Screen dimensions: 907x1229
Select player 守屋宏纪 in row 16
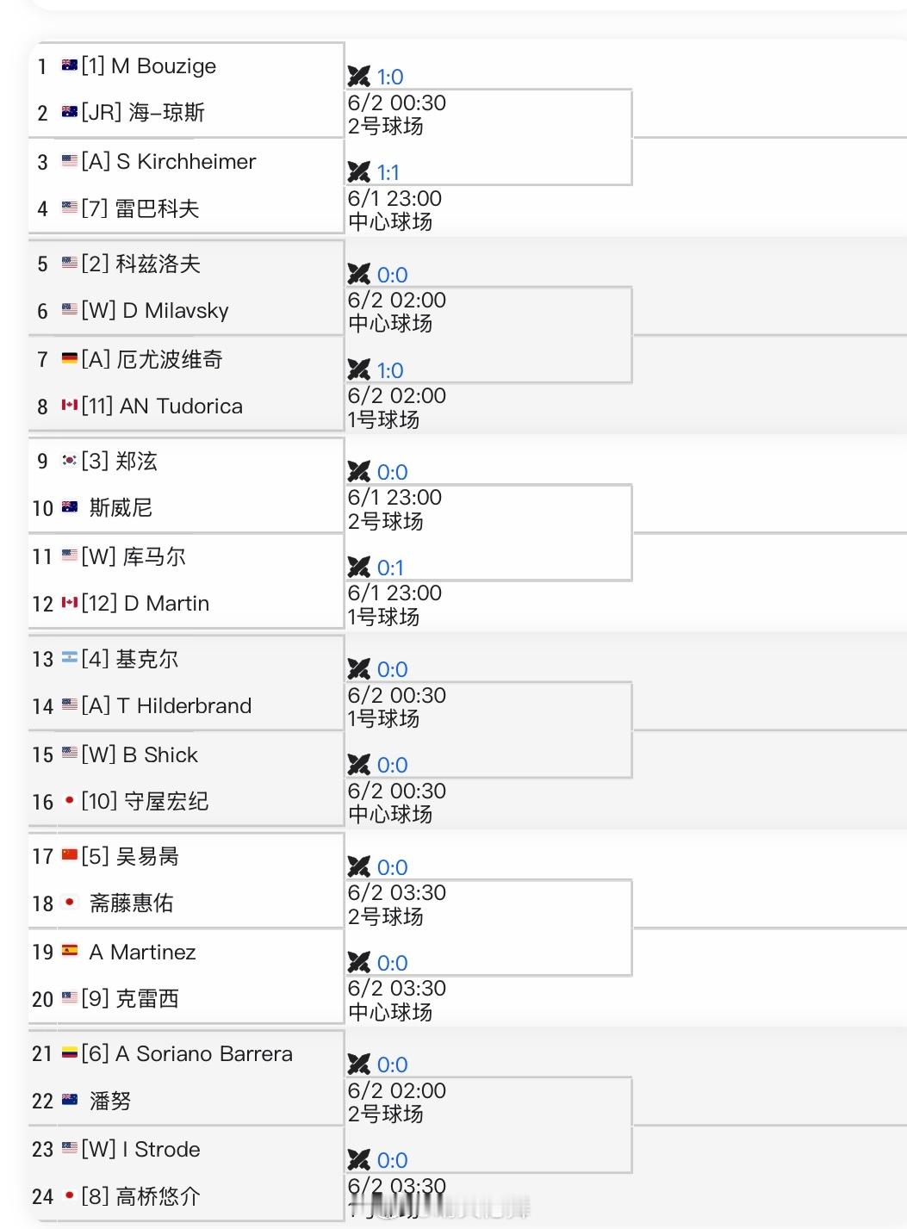(x=166, y=802)
